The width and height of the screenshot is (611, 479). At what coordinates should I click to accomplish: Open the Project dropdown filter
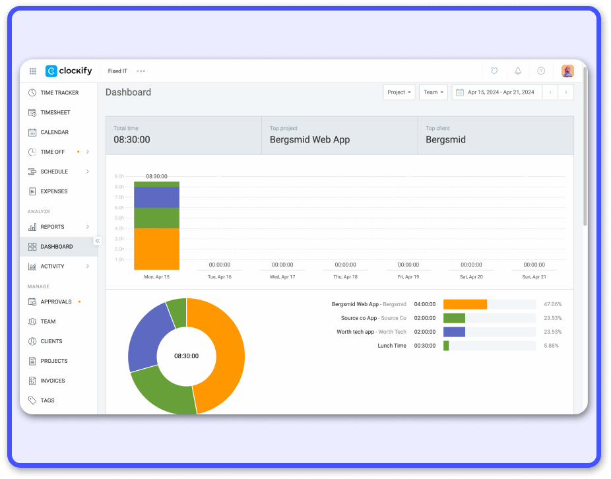point(399,92)
